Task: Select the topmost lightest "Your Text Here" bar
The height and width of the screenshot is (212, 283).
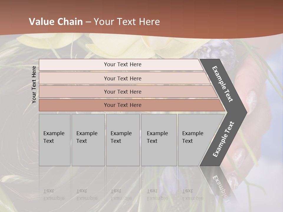Action: 123,64
